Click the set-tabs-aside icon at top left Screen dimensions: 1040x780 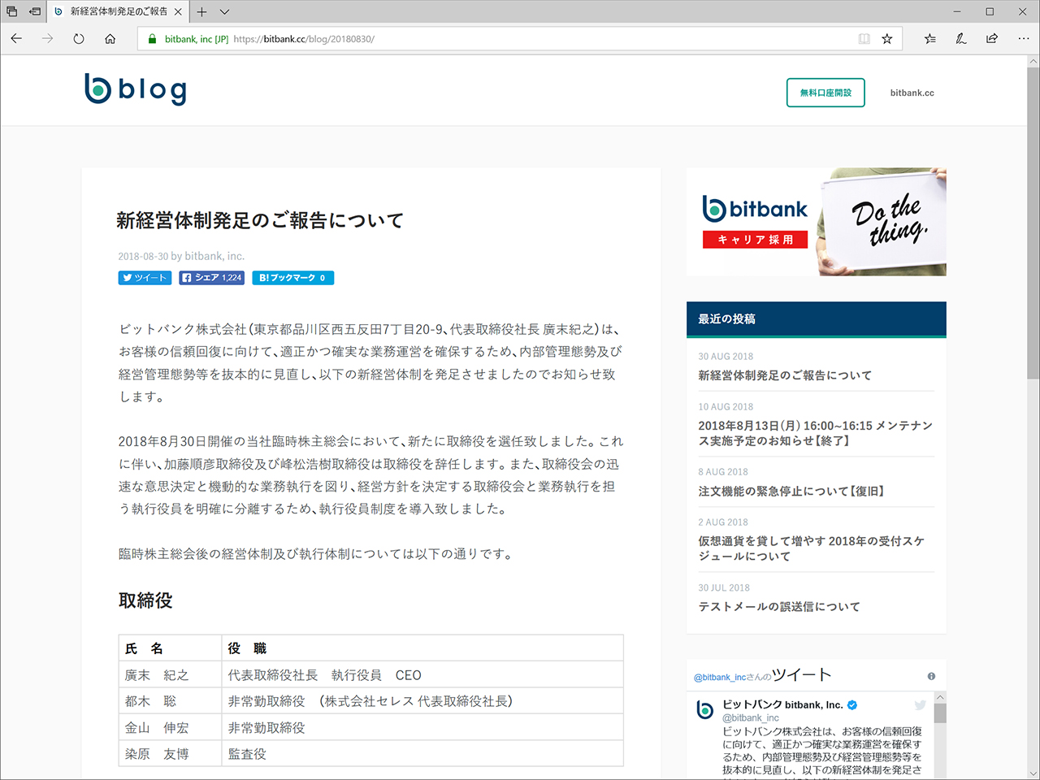[11, 11]
